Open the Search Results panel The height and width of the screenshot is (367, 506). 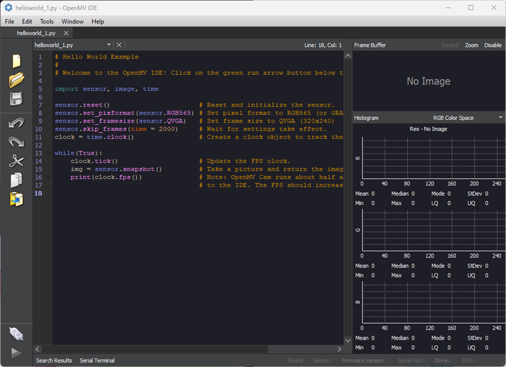(54, 360)
